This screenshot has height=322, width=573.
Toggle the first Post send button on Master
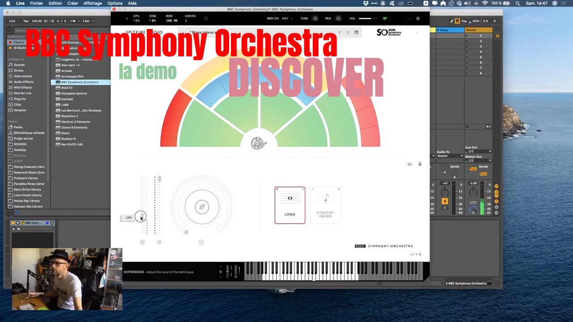[473, 169]
